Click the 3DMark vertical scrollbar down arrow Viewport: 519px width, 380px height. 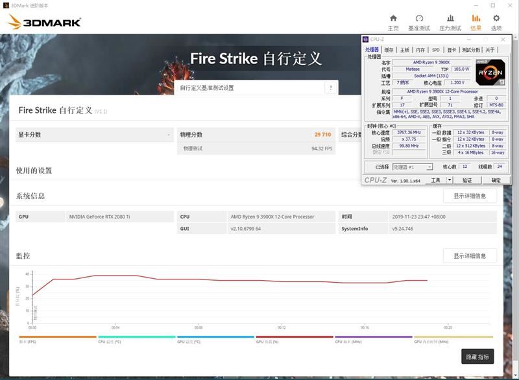pyautogui.click(x=516, y=375)
